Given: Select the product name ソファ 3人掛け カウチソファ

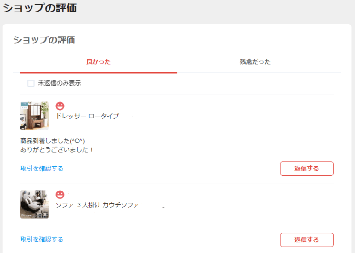Looking at the screenshot, I should pos(98,205).
